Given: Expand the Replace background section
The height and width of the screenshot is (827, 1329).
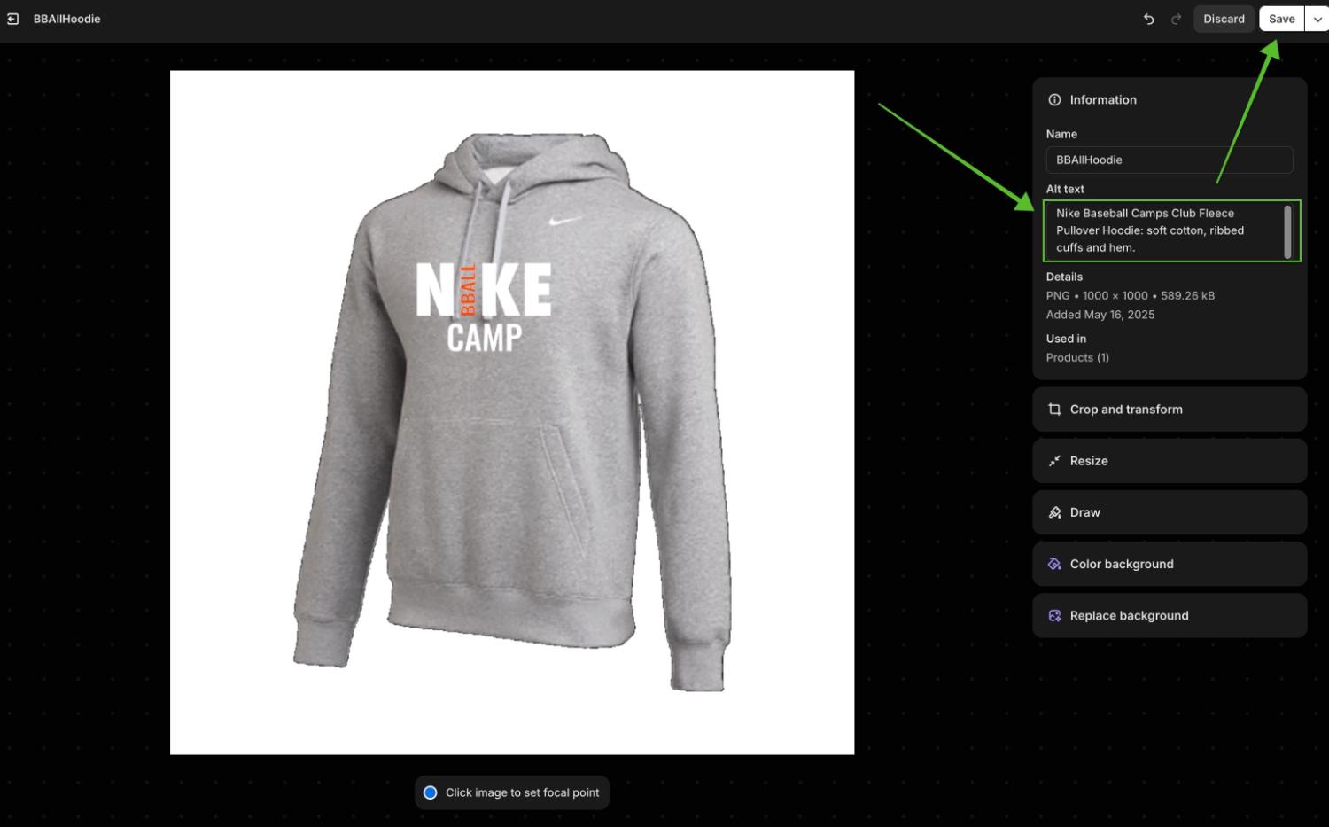Looking at the screenshot, I should [x=1169, y=615].
